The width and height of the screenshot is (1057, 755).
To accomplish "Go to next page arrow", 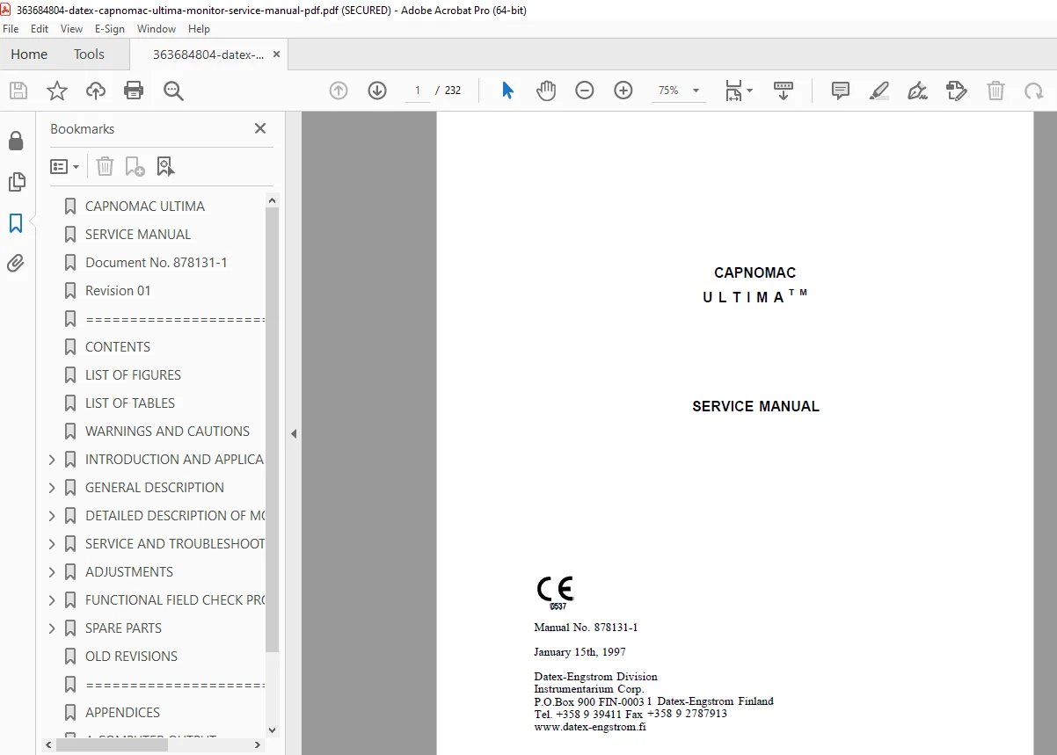I will pos(377,91).
